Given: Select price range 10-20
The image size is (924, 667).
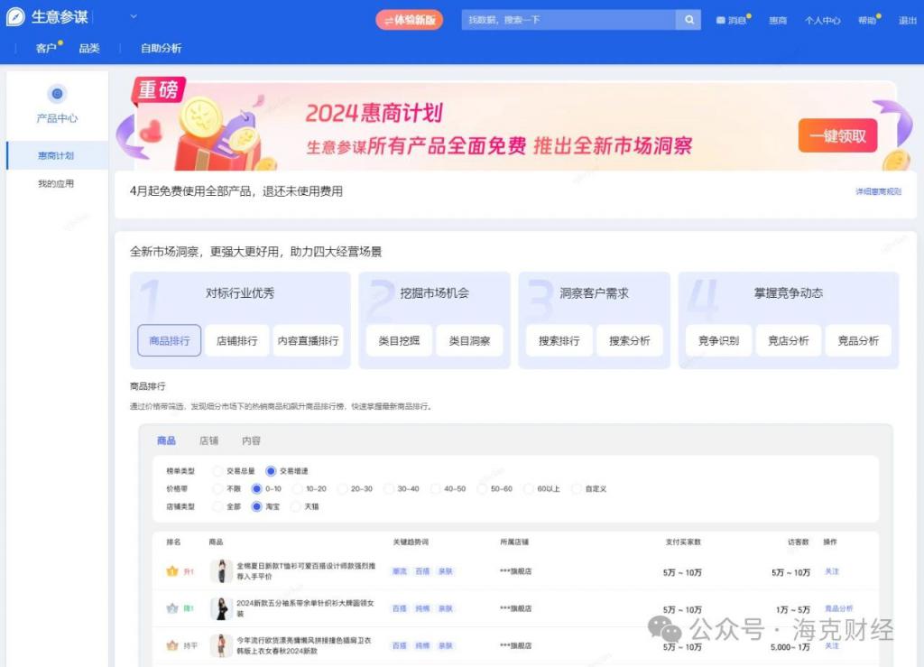Looking at the screenshot, I should coord(298,488).
